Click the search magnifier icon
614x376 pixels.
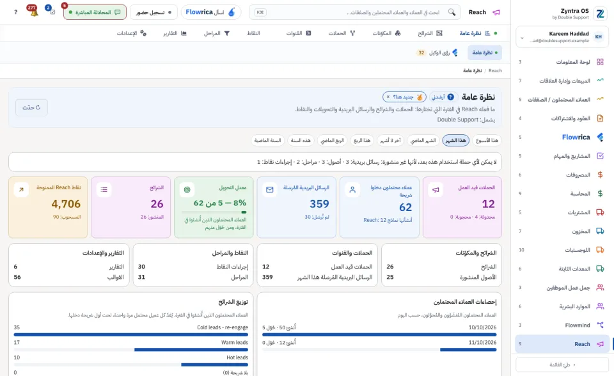pyautogui.click(x=452, y=12)
